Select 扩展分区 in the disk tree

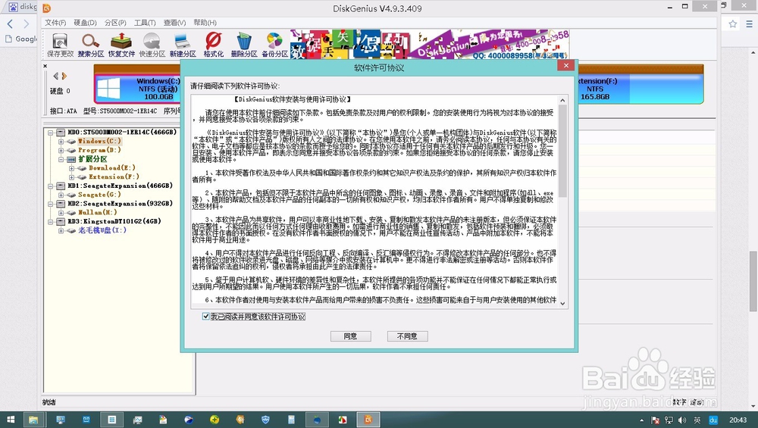click(x=92, y=159)
